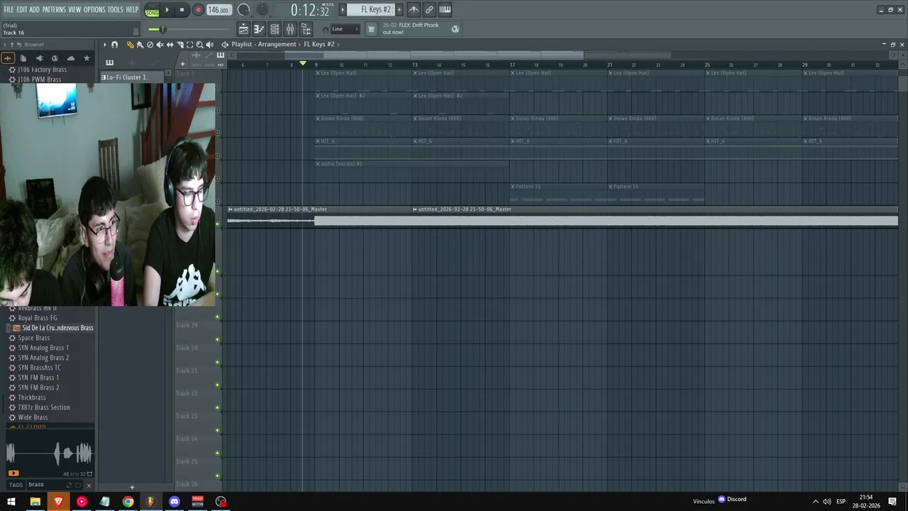Toggle the playlist magnet snap icon
This screenshot has height=511, width=908.
[114, 45]
